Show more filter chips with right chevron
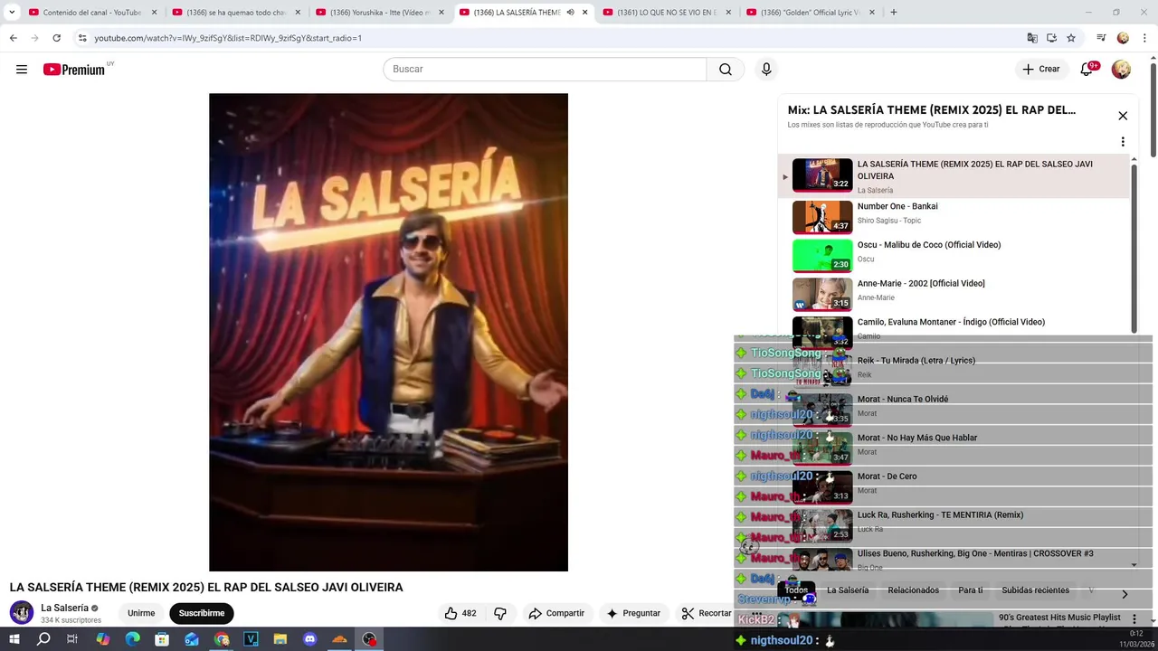 1125,594
